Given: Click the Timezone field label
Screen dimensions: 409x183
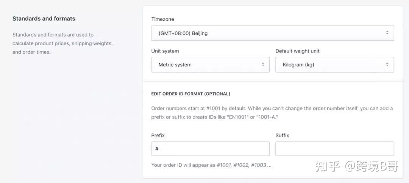Looking at the screenshot, I should coord(162,19).
